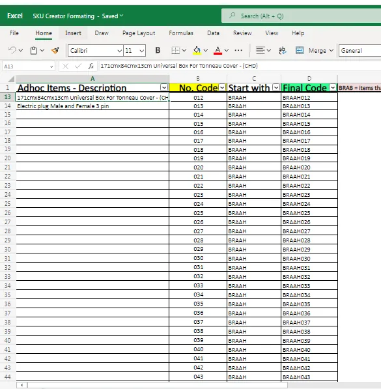The width and height of the screenshot is (381, 389).
Task: Open the View tab
Action: (272, 33)
